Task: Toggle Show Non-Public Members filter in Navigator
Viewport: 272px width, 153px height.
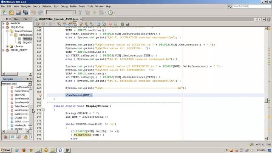Action: [26, 137]
